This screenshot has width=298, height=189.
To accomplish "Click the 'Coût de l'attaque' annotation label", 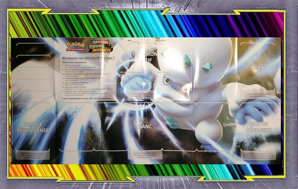I will click(123, 73).
